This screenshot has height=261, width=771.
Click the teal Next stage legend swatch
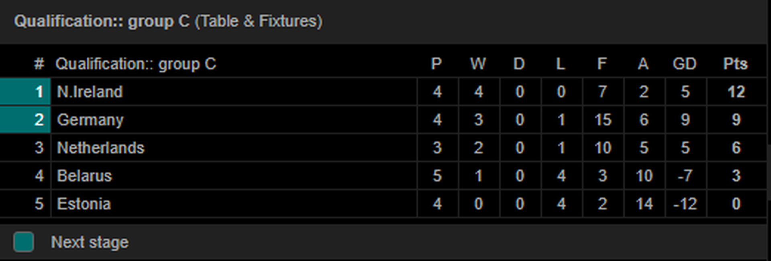(24, 242)
